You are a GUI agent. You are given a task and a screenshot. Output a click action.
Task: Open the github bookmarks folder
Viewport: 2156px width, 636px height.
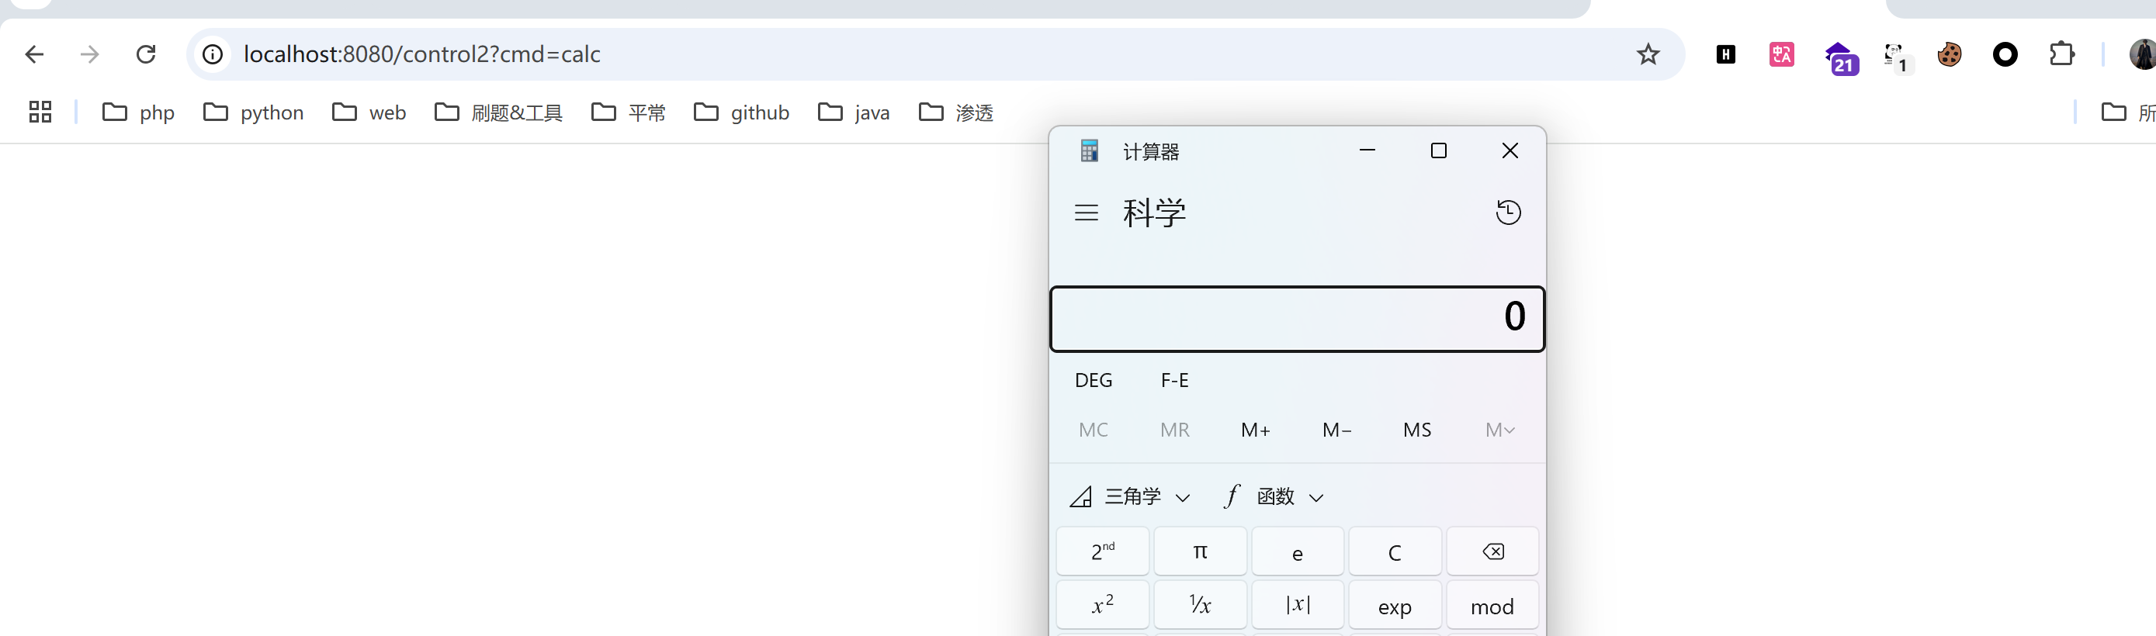tap(741, 112)
